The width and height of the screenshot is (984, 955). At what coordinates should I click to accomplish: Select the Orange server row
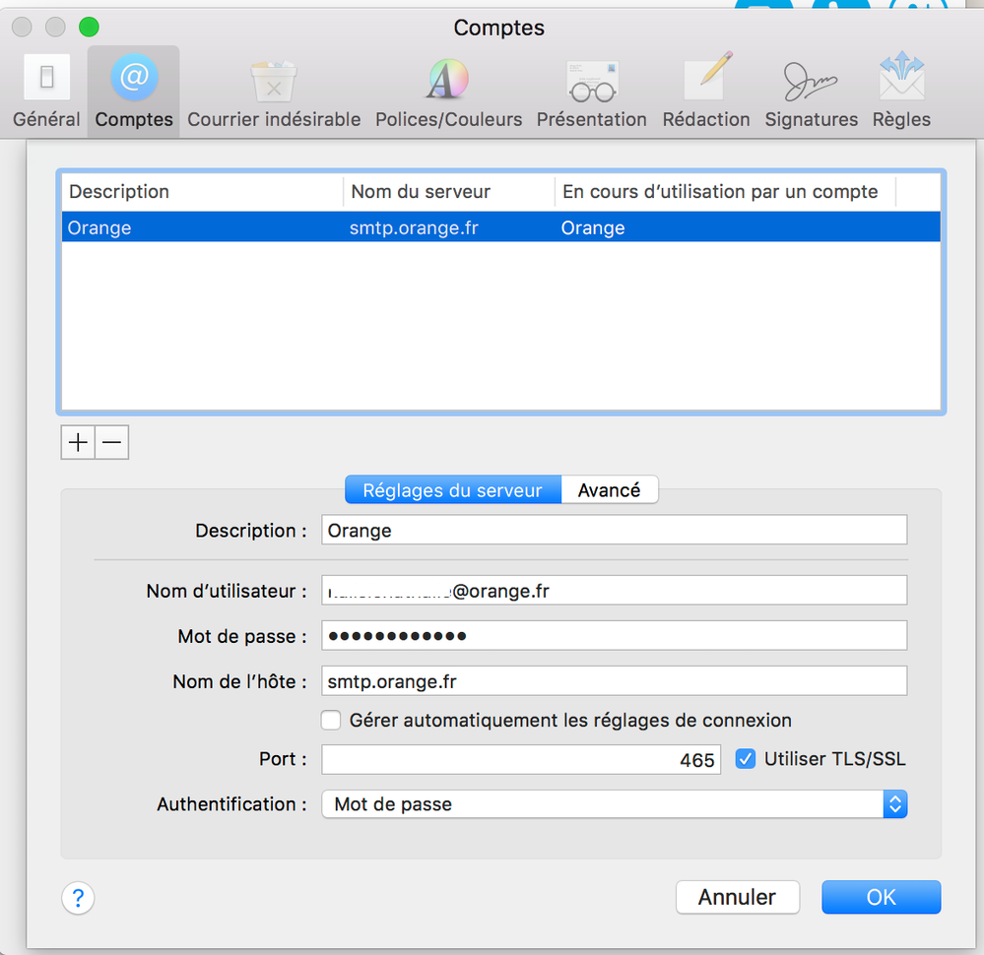(x=500, y=227)
